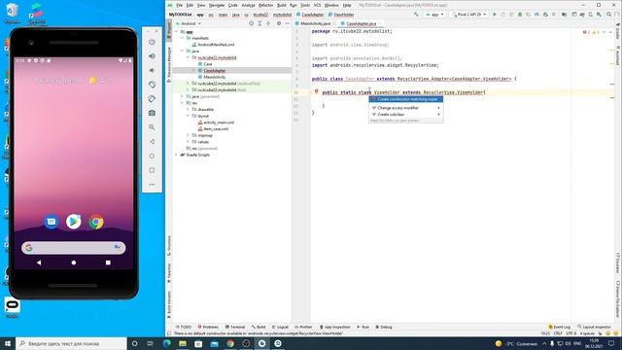Choose Create subclass from intention popup
Viewport: 622px width, 350px height.
406,114
